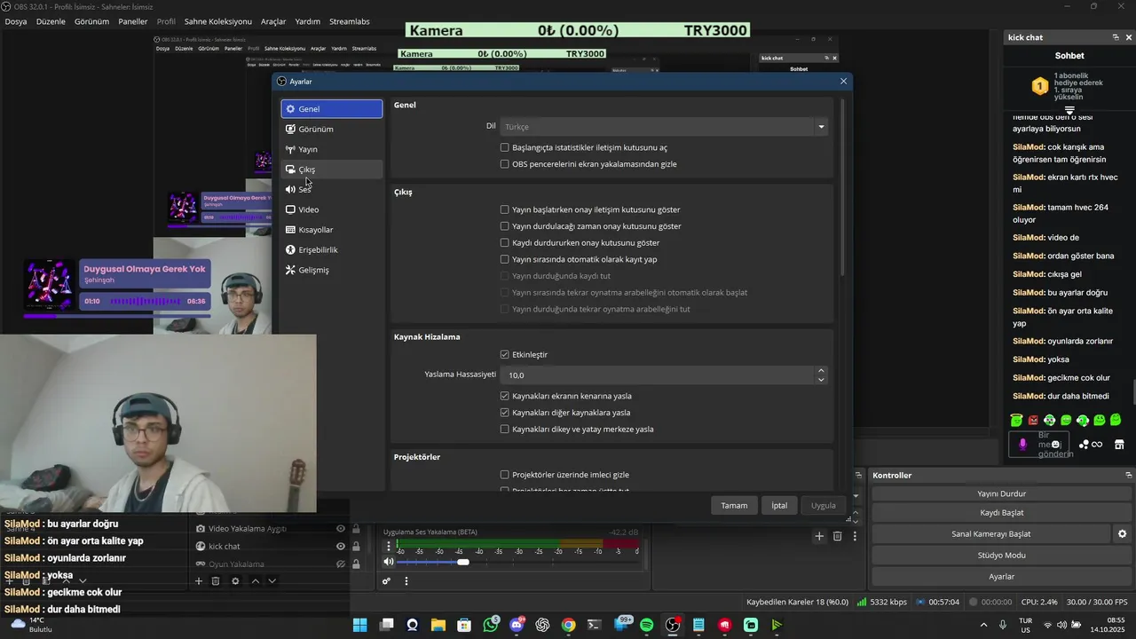Open audio mixer three-dot menu beside gears
1136x639 pixels.
pyautogui.click(x=406, y=581)
